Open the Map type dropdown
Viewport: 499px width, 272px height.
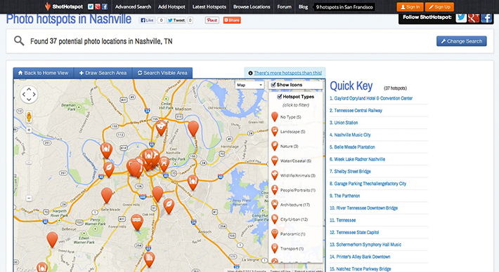pos(249,85)
